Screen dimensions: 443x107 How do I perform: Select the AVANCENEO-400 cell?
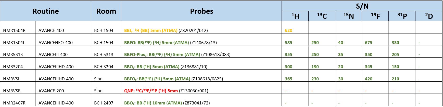click(56, 43)
